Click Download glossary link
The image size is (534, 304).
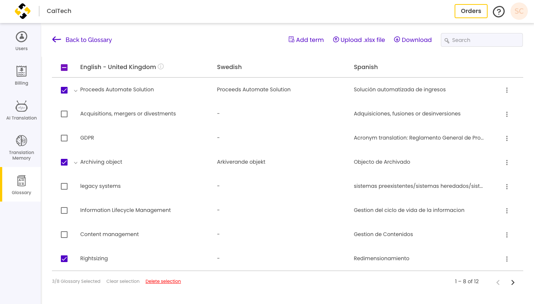(x=413, y=40)
